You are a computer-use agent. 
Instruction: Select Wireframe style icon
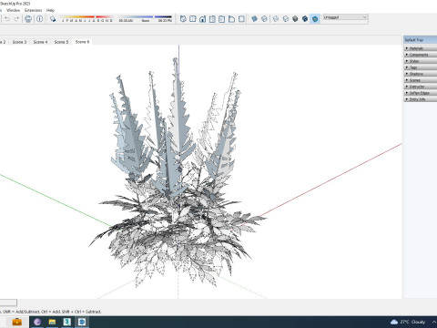click(276, 19)
